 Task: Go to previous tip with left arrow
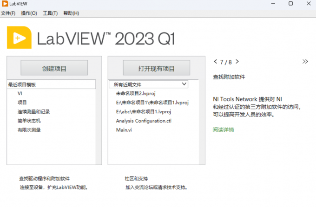pos(216,62)
